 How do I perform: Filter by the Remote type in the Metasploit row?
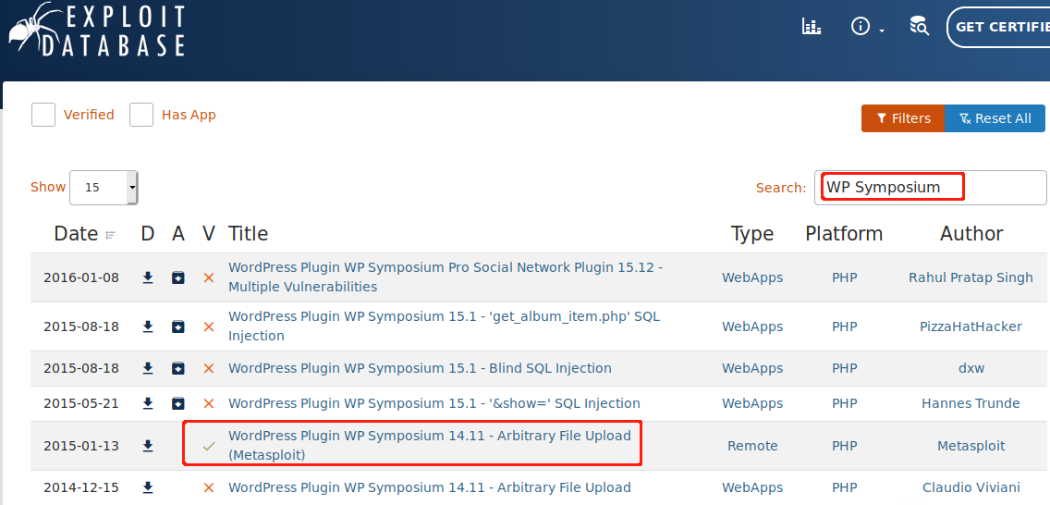752,446
